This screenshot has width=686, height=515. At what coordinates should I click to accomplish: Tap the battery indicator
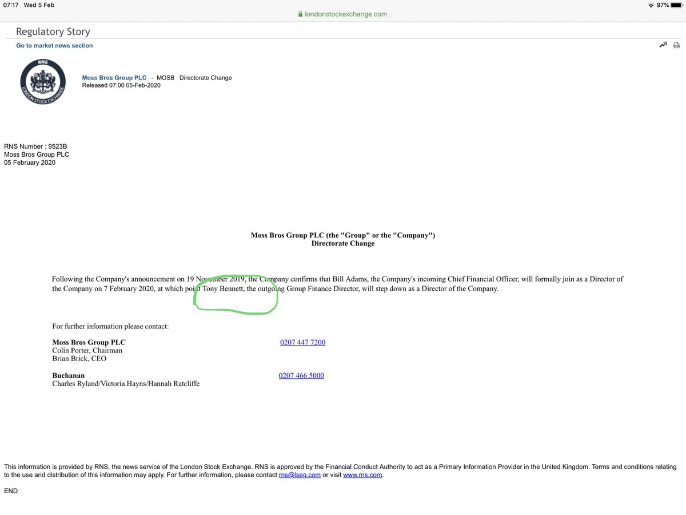point(676,5)
